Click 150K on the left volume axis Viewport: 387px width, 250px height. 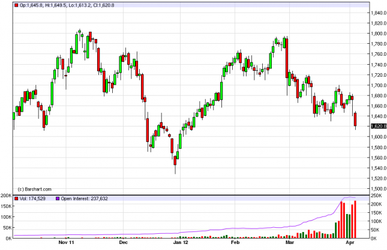pyautogui.click(x=7, y=206)
